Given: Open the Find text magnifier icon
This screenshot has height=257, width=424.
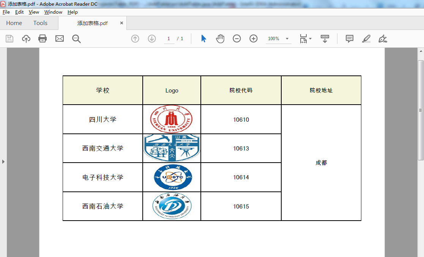Looking at the screenshot, I should point(76,39).
